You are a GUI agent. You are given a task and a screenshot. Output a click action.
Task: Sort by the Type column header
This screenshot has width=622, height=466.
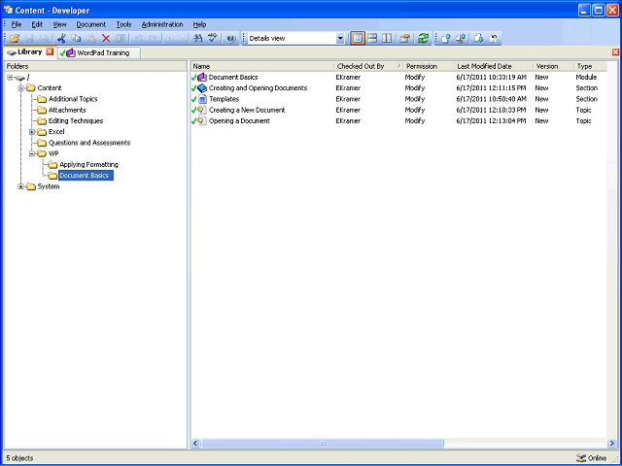click(590, 66)
